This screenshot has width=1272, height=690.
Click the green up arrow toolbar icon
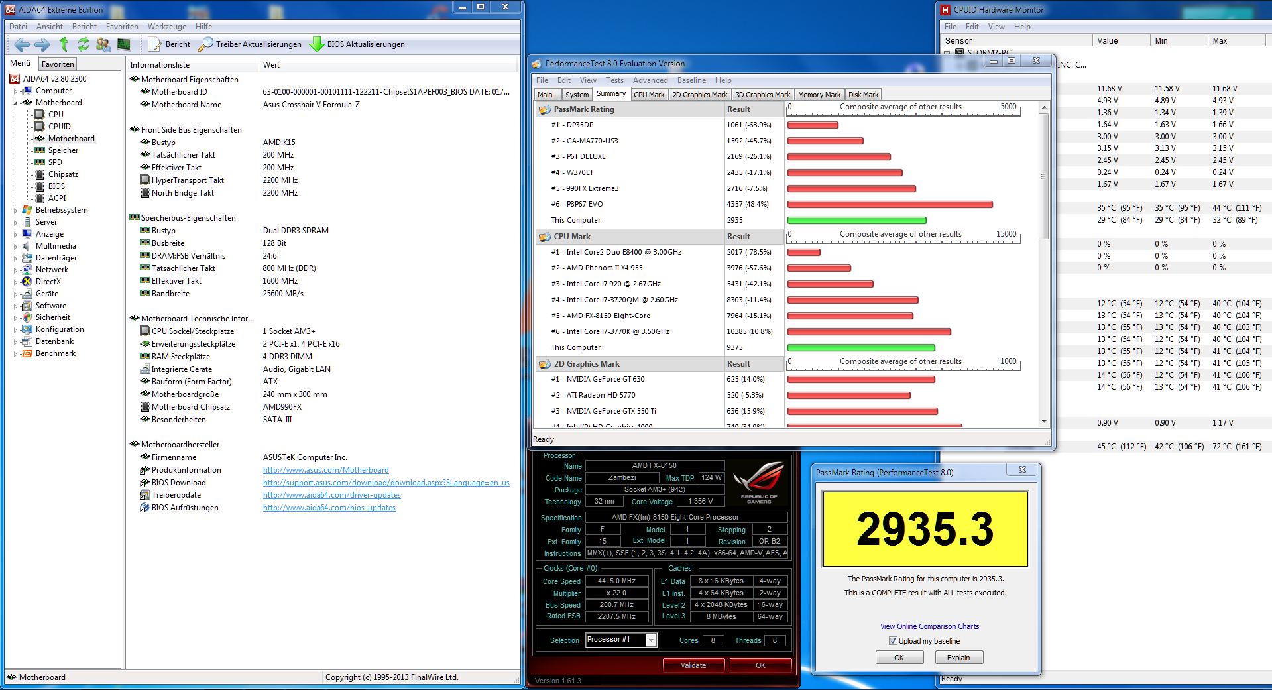click(x=64, y=44)
